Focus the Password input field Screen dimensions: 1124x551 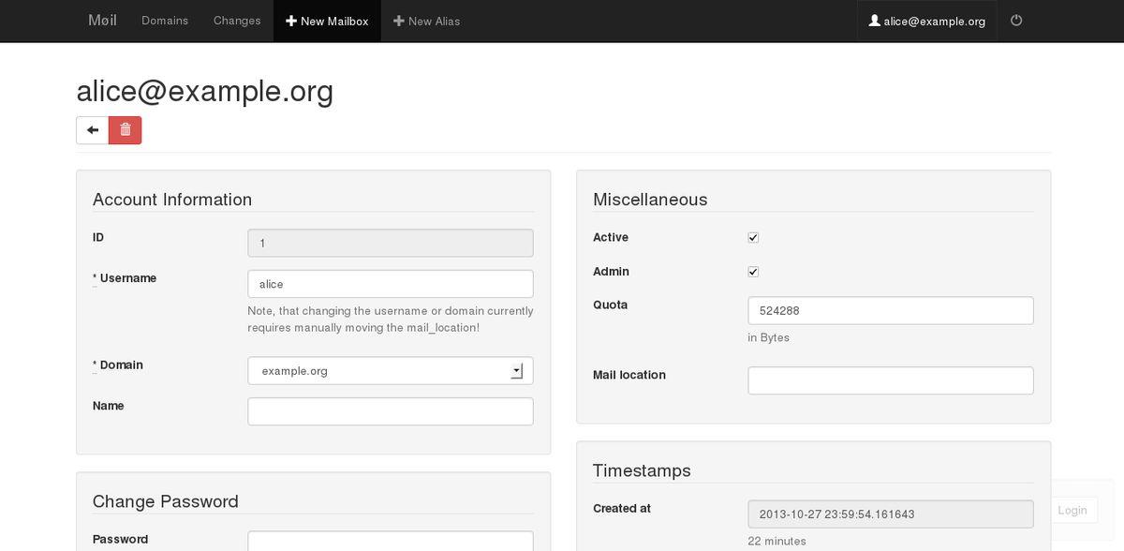[x=391, y=542]
